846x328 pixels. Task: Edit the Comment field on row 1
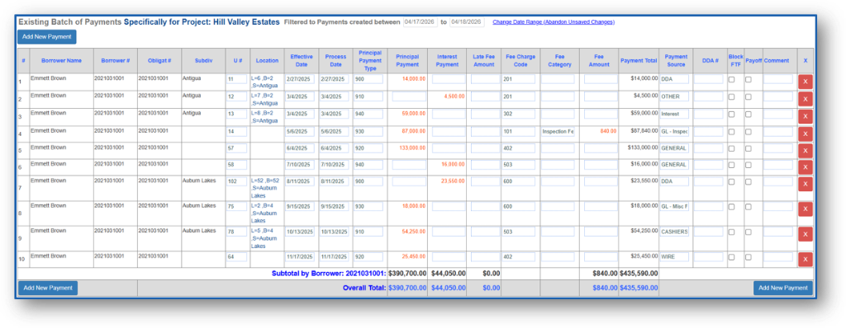(x=778, y=79)
